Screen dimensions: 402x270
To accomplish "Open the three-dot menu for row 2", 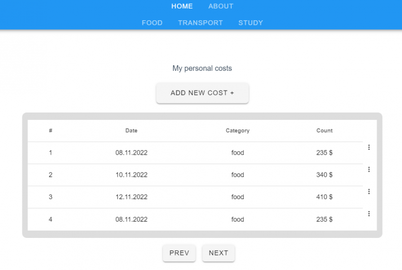I will (x=369, y=169).
